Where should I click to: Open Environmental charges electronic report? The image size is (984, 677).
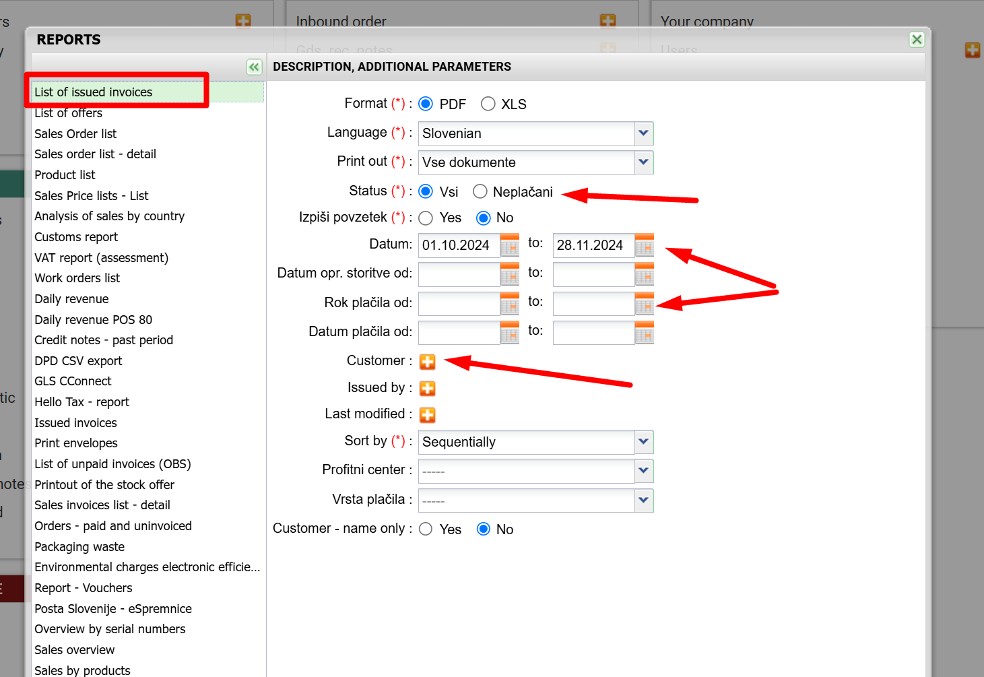(x=147, y=567)
